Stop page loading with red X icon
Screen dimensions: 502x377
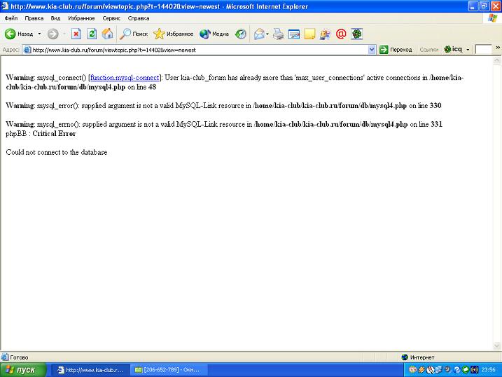76,34
